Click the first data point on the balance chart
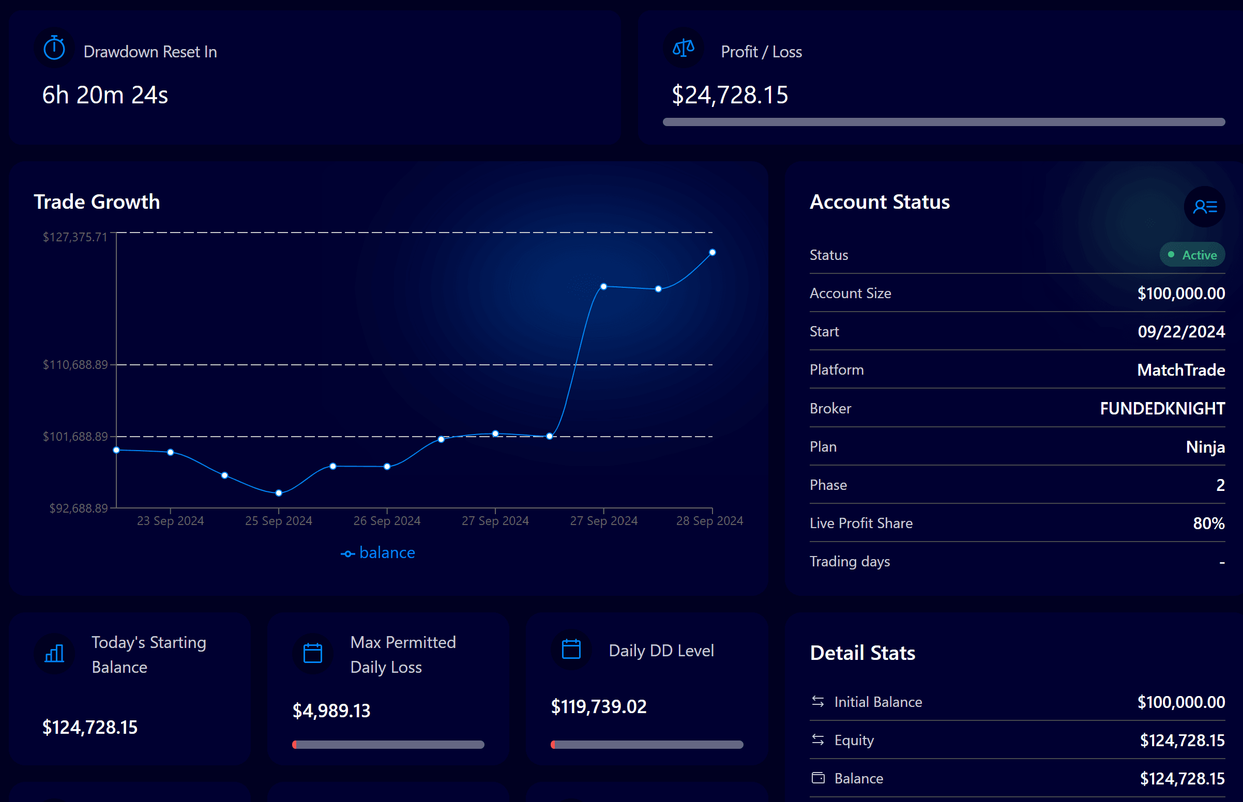The height and width of the screenshot is (802, 1243). pos(116,450)
